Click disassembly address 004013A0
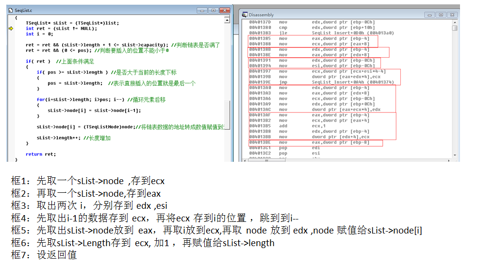 coord(260,88)
